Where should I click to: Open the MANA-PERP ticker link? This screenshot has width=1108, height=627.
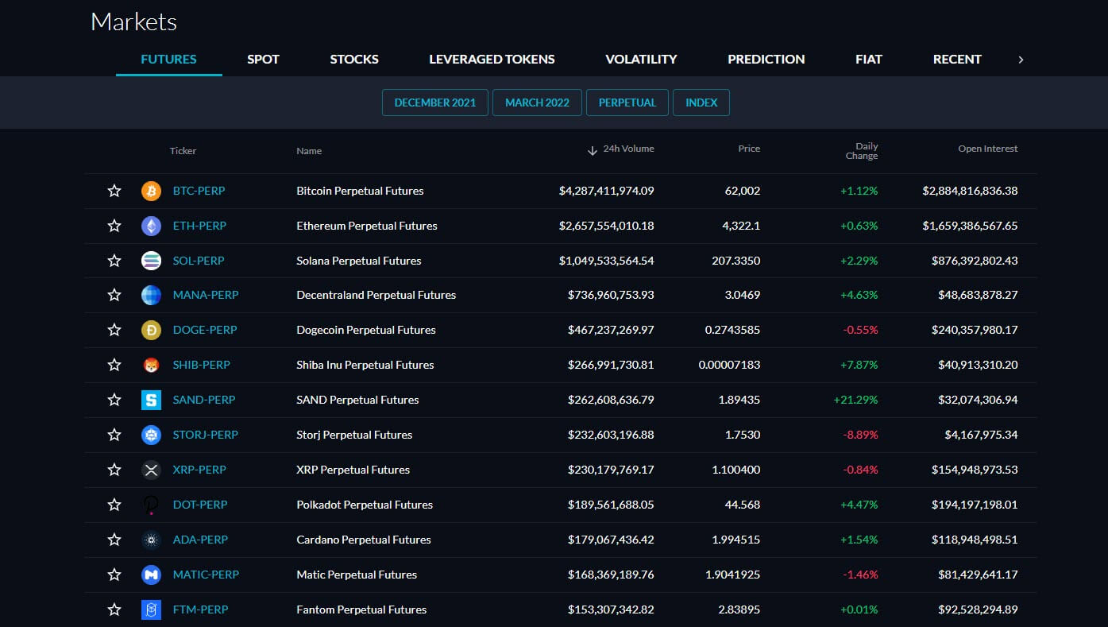click(x=206, y=295)
